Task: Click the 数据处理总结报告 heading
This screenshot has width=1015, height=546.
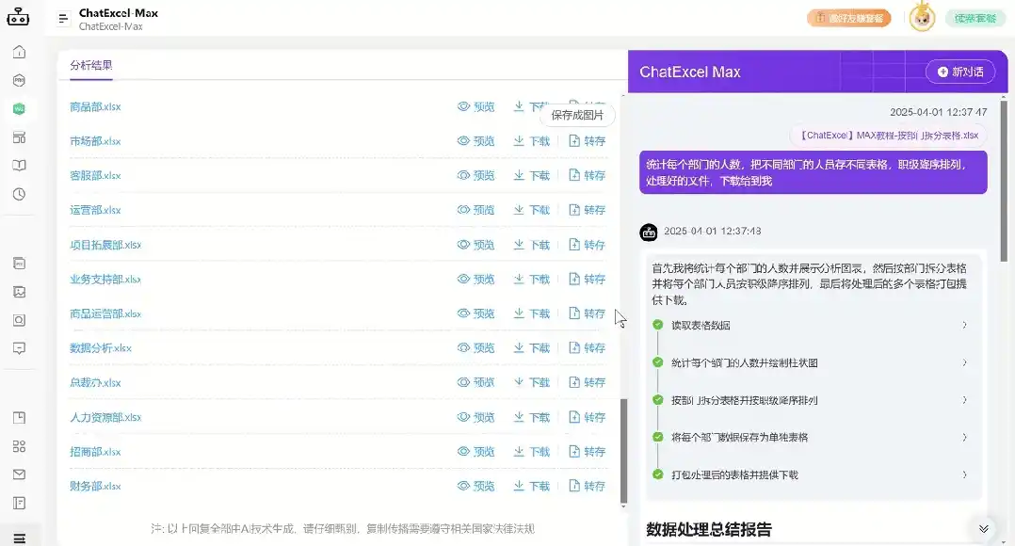Action: (x=709, y=529)
